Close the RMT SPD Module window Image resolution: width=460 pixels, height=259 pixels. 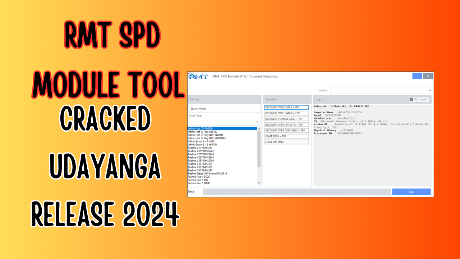point(428,76)
